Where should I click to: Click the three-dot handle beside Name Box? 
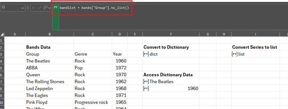pos(28,8)
